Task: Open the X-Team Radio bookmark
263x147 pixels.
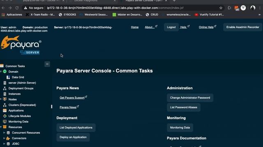Action: point(40,15)
